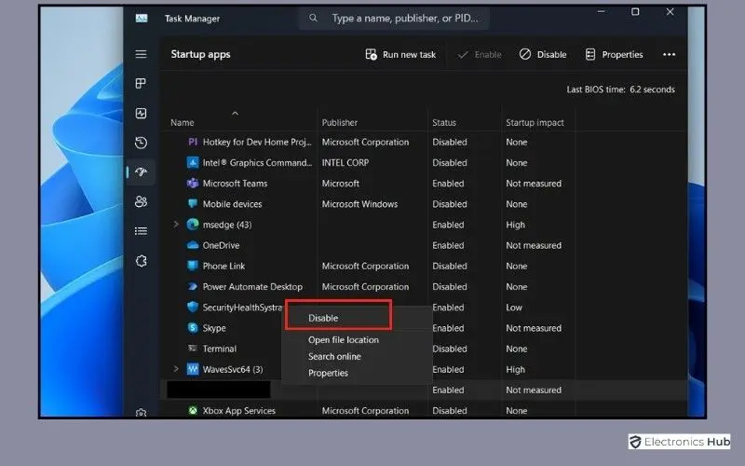This screenshot has height=466, width=745.
Task: Expand the WavesSvc64 (3) group
Action: pyautogui.click(x=176, y=369)
